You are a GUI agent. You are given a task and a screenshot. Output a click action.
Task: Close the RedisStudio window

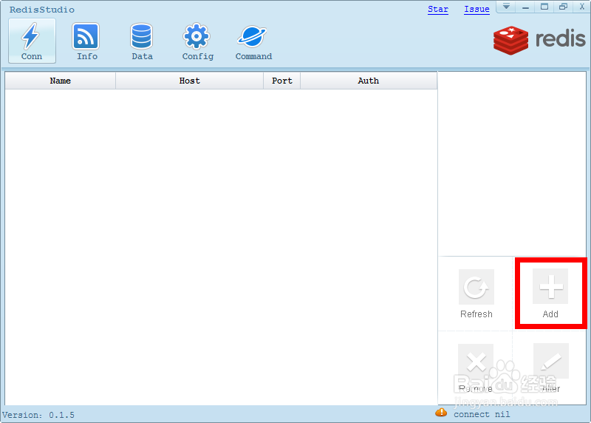click(581, 7)
